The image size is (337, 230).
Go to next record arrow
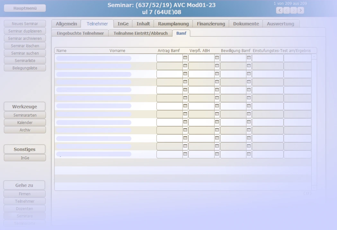(294, 10)
